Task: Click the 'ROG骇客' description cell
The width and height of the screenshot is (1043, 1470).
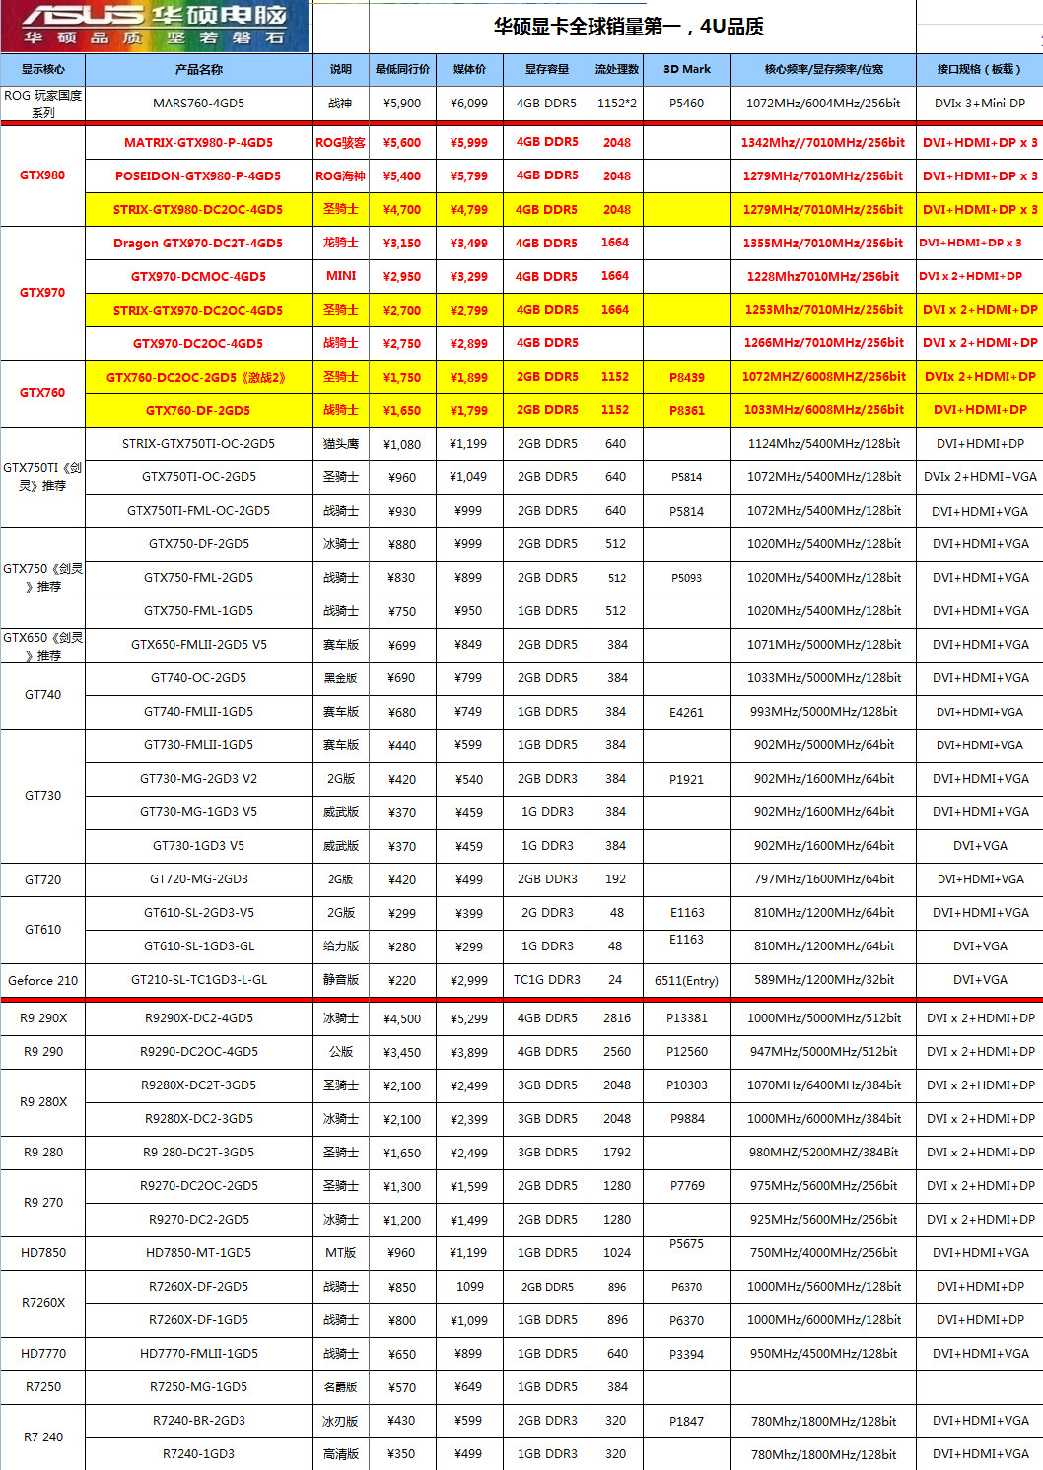Action: point(341,143)
